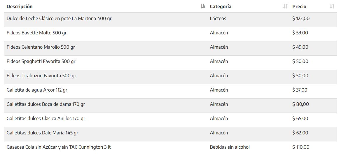Sort table by Precio header text

click(x=299, y=6)
